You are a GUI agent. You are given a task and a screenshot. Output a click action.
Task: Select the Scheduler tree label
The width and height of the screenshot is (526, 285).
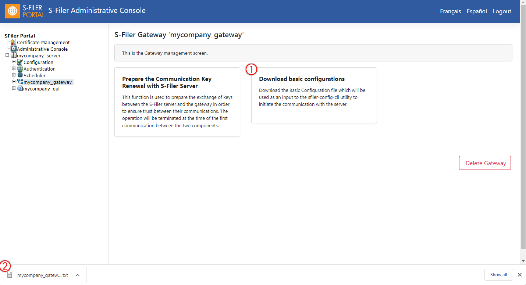[x=35, y=75]
